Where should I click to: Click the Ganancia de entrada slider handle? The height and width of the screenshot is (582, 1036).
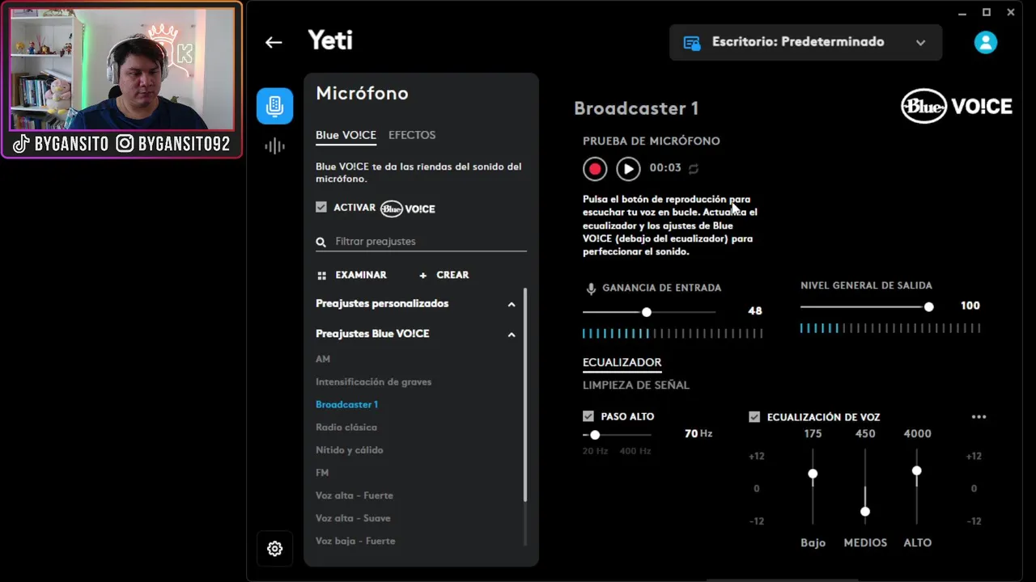coord(646,312)
